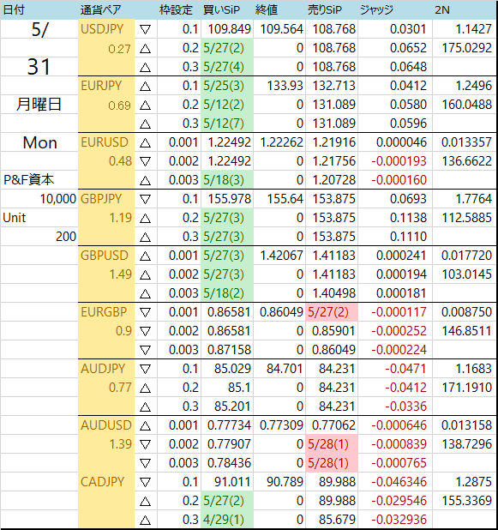Image resolution: width=498 pixels, height=530 pixels.
Task: Click the green 4/29(1) cell
Action: click(x=227, y=520)
